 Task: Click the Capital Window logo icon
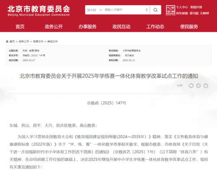tap(171, 10)
